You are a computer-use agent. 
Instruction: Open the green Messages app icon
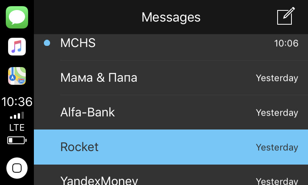coord(17,17)
